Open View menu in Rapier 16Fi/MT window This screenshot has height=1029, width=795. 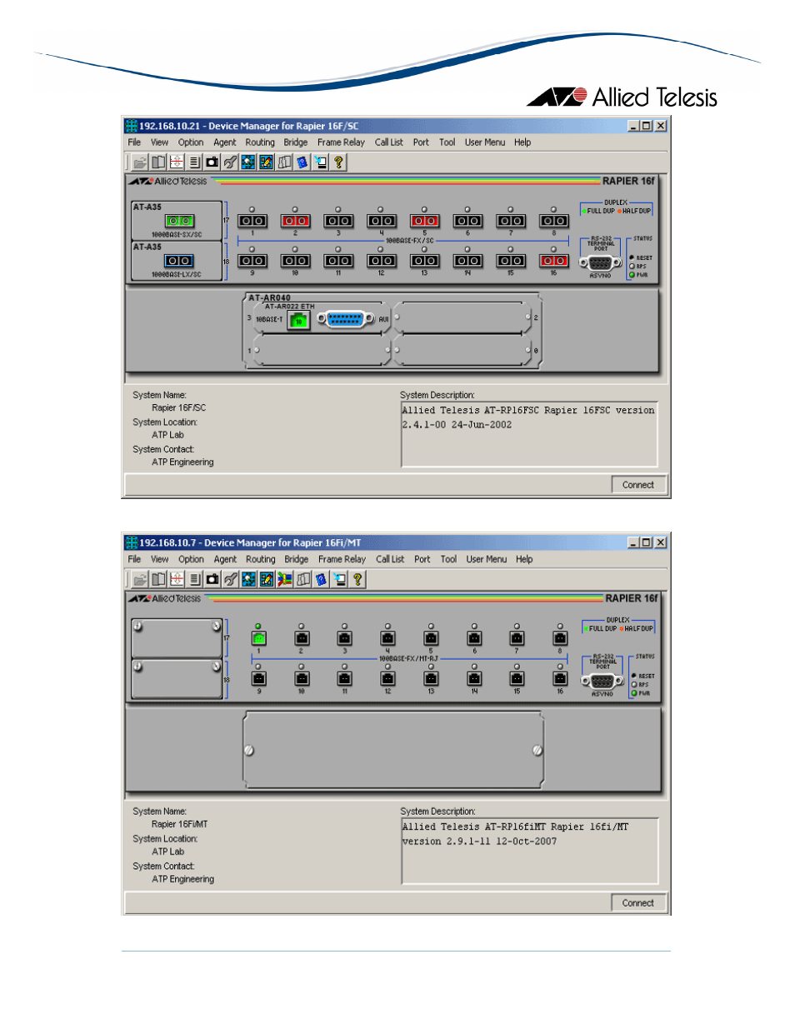(x=159, y=559)
